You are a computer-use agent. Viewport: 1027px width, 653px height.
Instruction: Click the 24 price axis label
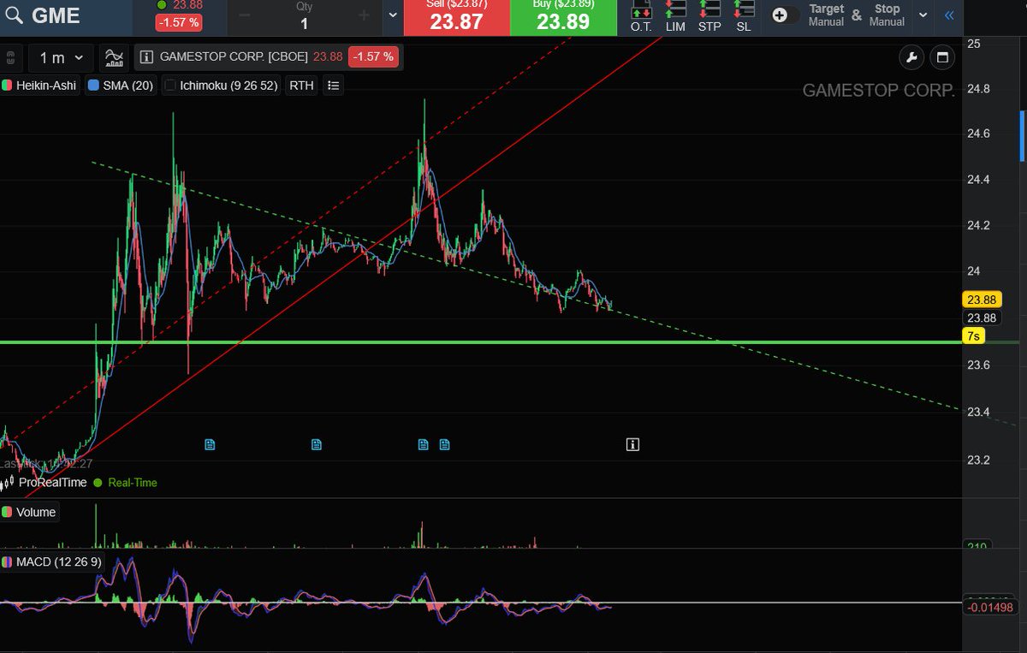972,271
